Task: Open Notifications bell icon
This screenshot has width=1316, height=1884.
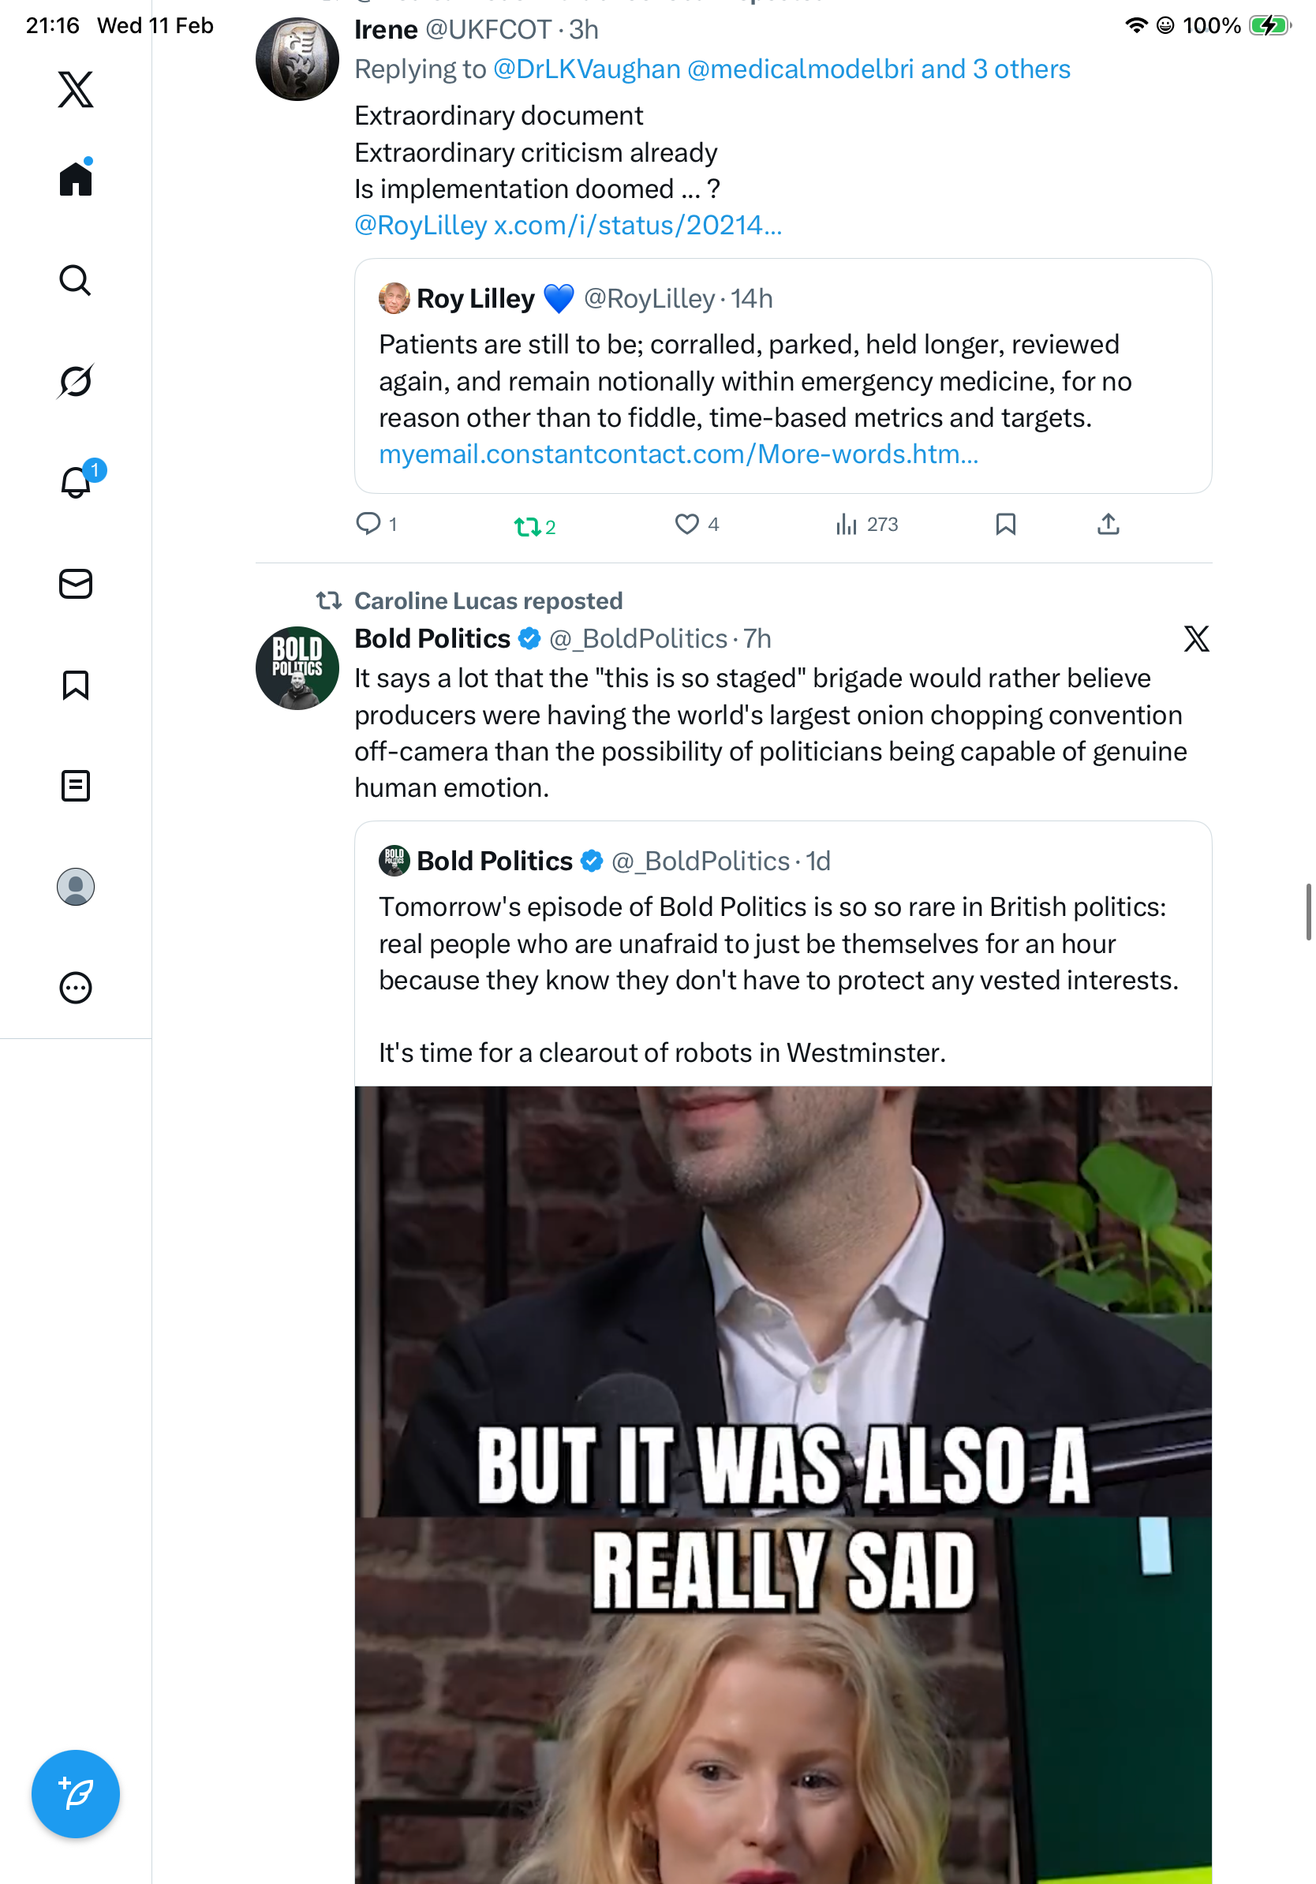Action: [76, 483]
